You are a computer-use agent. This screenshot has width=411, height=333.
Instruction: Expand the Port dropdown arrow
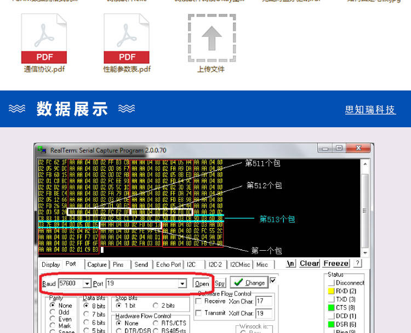coord(182,284)
